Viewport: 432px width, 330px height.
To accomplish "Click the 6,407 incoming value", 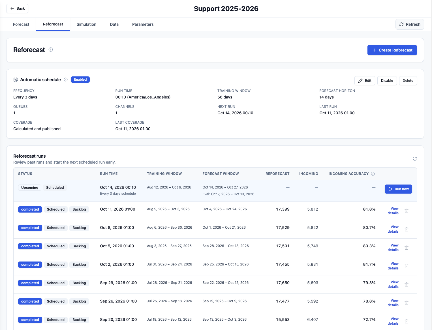I will coord(313,320).
